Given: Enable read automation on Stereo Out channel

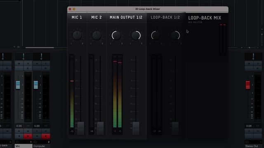Looking at the screenshot, I should [249, 131].
